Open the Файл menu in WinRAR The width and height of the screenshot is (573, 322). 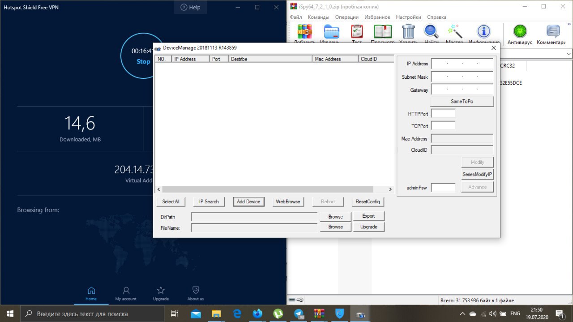click(x=296, y=17)
